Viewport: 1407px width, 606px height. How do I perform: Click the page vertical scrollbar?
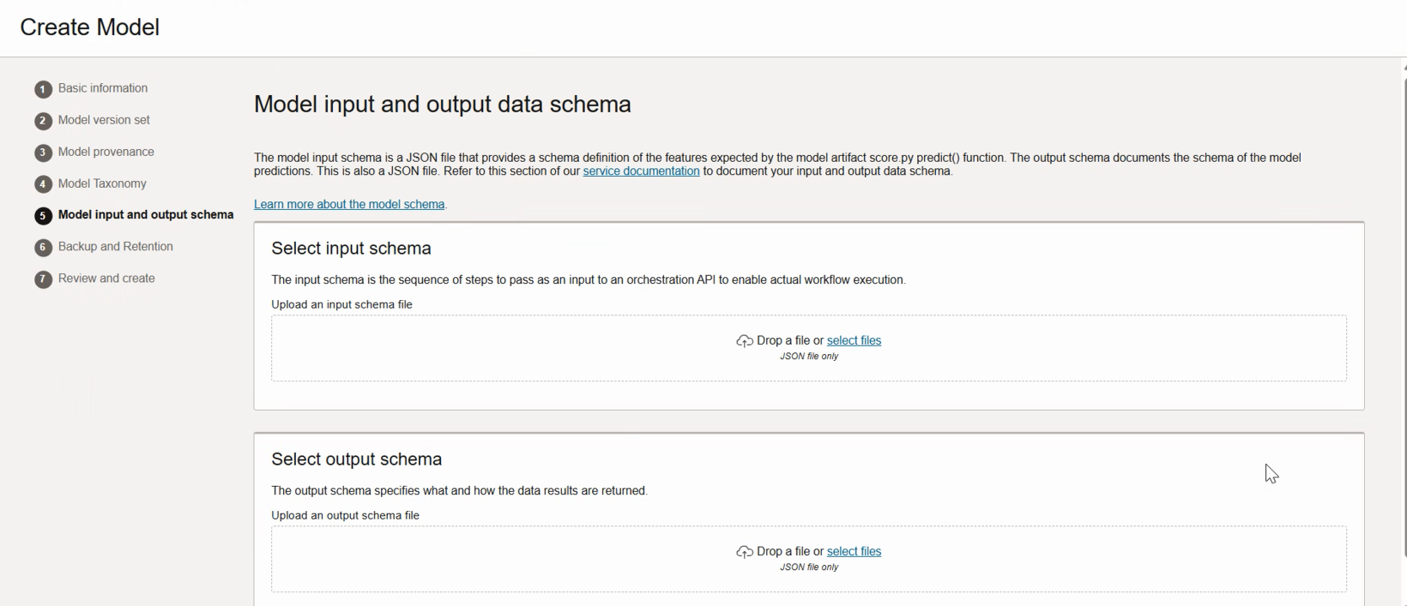1404,317
